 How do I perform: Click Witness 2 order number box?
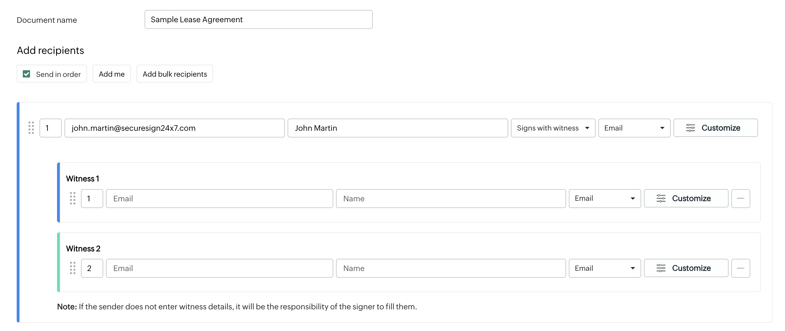click(x=92, y=268)
